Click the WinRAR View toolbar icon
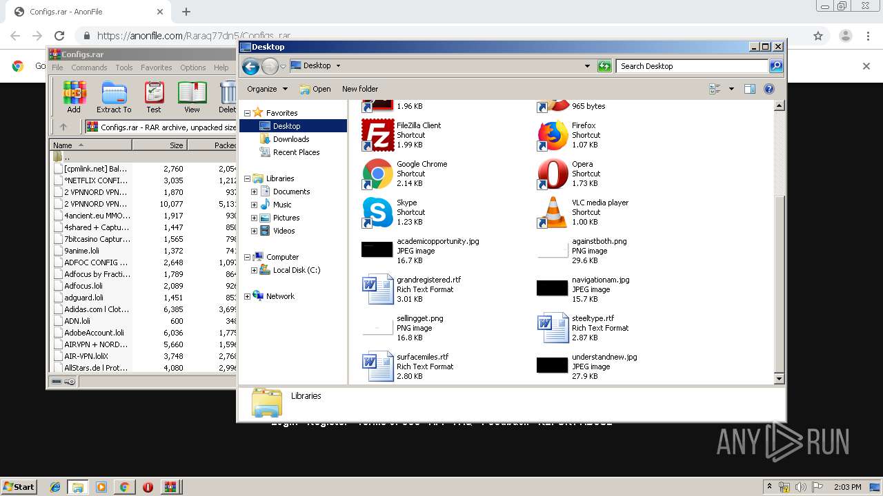Image resolution: width=883 pixels, height=496 pixels. pyautogui.click(x=192, y=97)
